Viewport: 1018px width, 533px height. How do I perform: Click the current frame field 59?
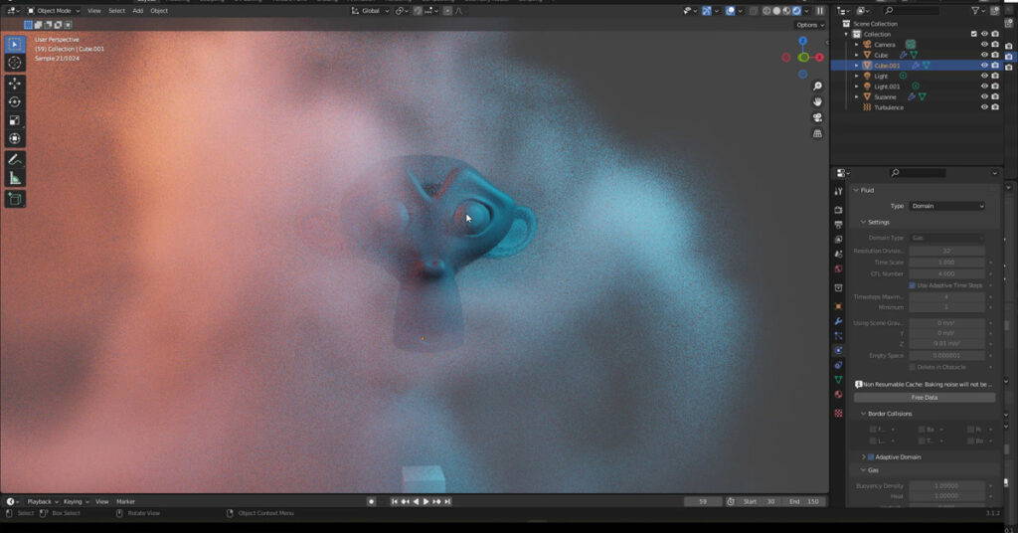click(703, 502)
